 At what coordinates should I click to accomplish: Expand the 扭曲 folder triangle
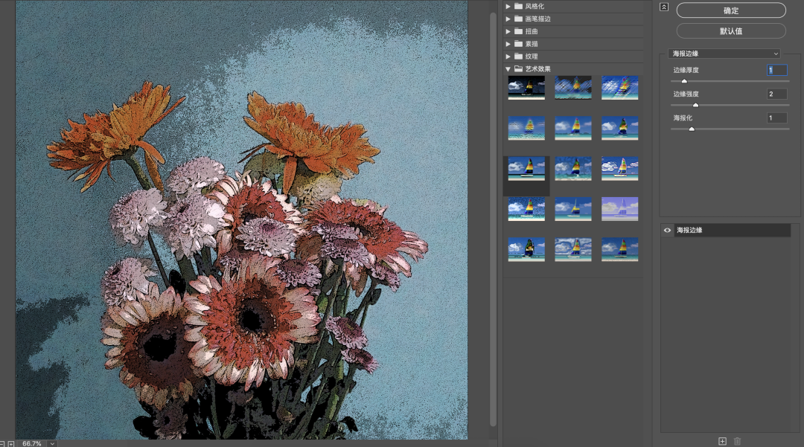point(508,31)
